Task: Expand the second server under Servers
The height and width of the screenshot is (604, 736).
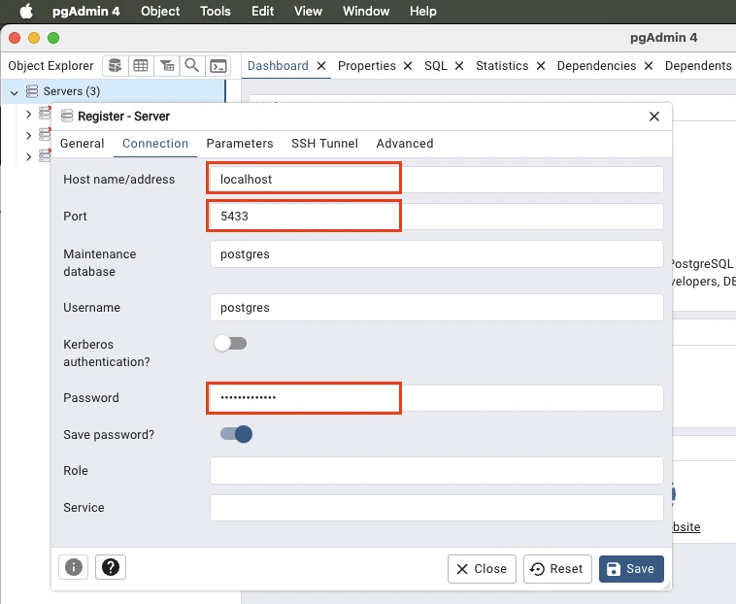Action: click(x=28, y=135)
